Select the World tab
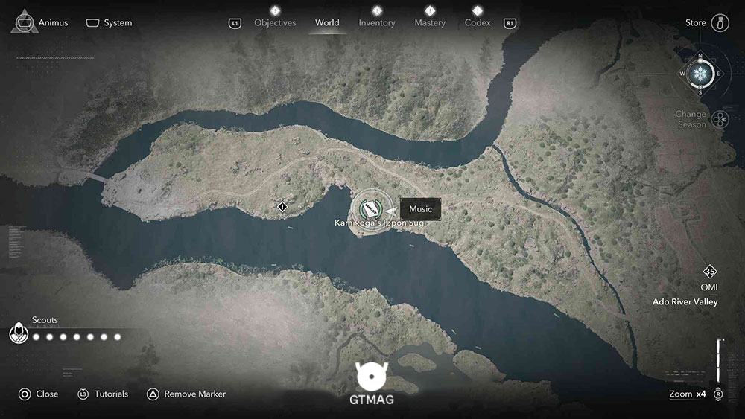This screenshot has height=419, width=745. pyautogui.click(x=327, y=23)
